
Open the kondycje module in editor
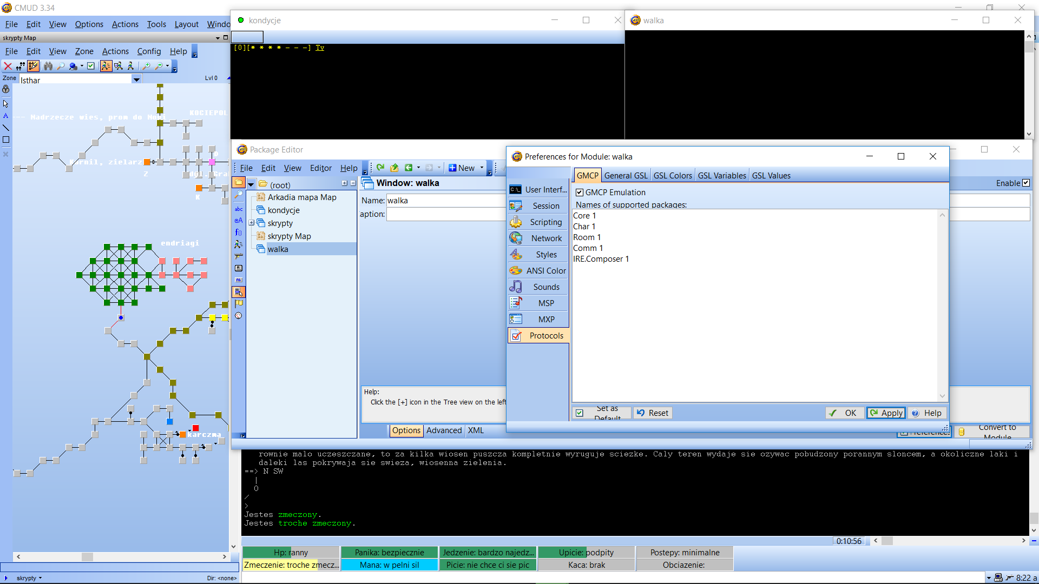(284, 210)
